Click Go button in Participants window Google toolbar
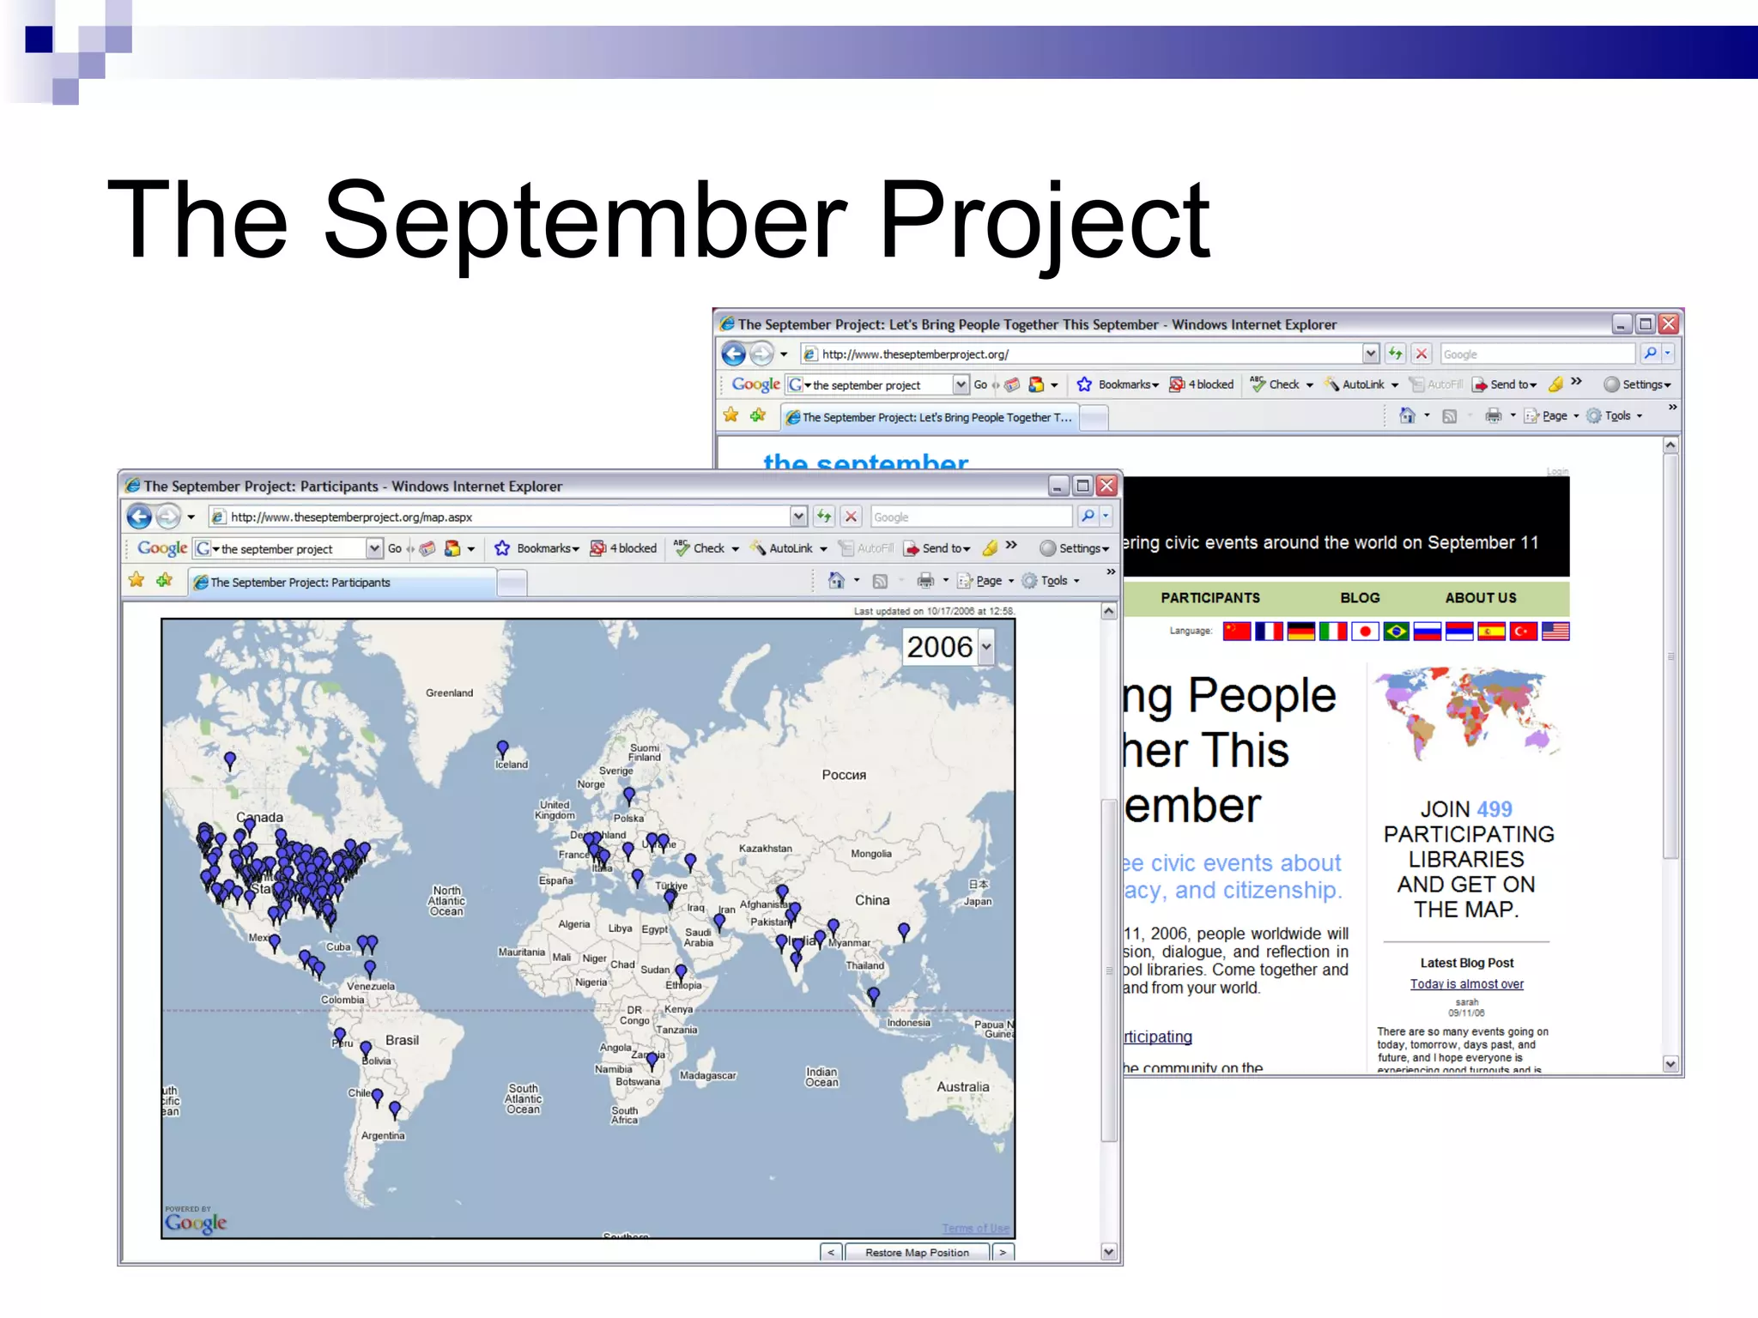Viewport: 1758px width, 1318px height. pos(395,548)
